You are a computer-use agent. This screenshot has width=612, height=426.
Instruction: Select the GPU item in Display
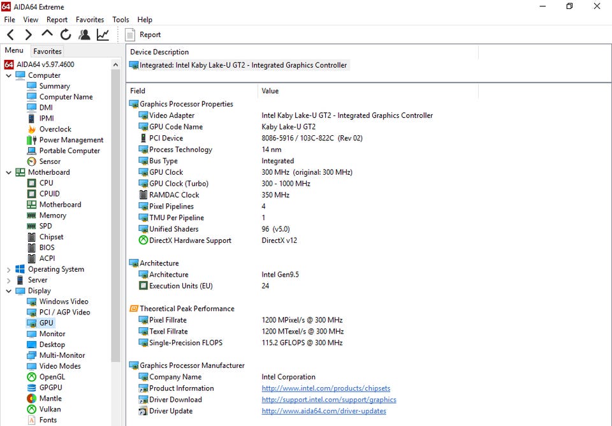tap(40, 323)
